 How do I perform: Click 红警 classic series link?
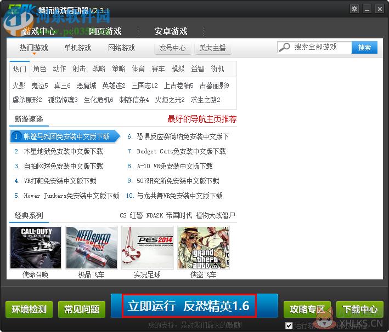pyautogui.click(x=136, y=215)
